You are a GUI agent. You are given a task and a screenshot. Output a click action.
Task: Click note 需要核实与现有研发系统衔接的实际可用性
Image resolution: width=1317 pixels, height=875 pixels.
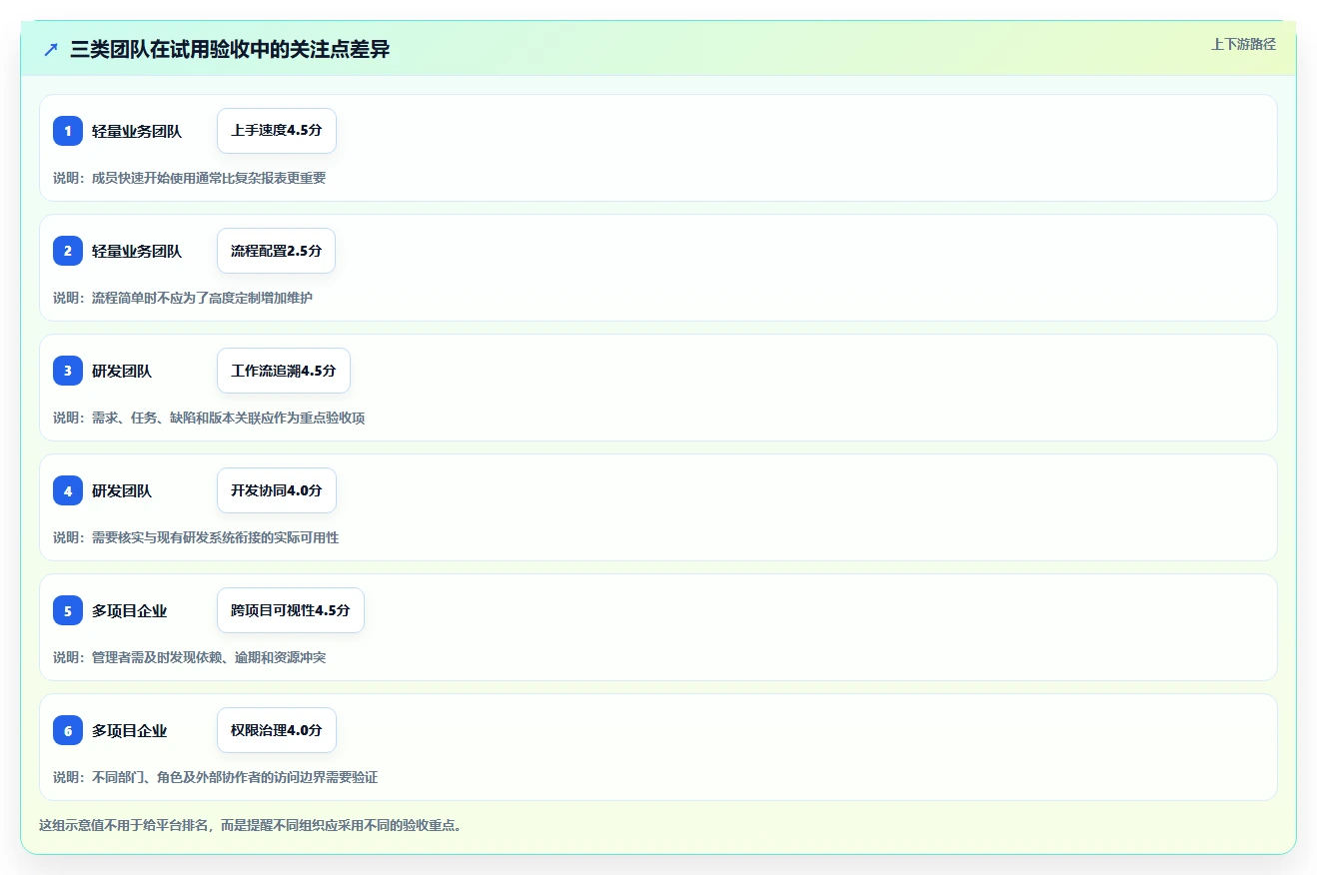216,537
